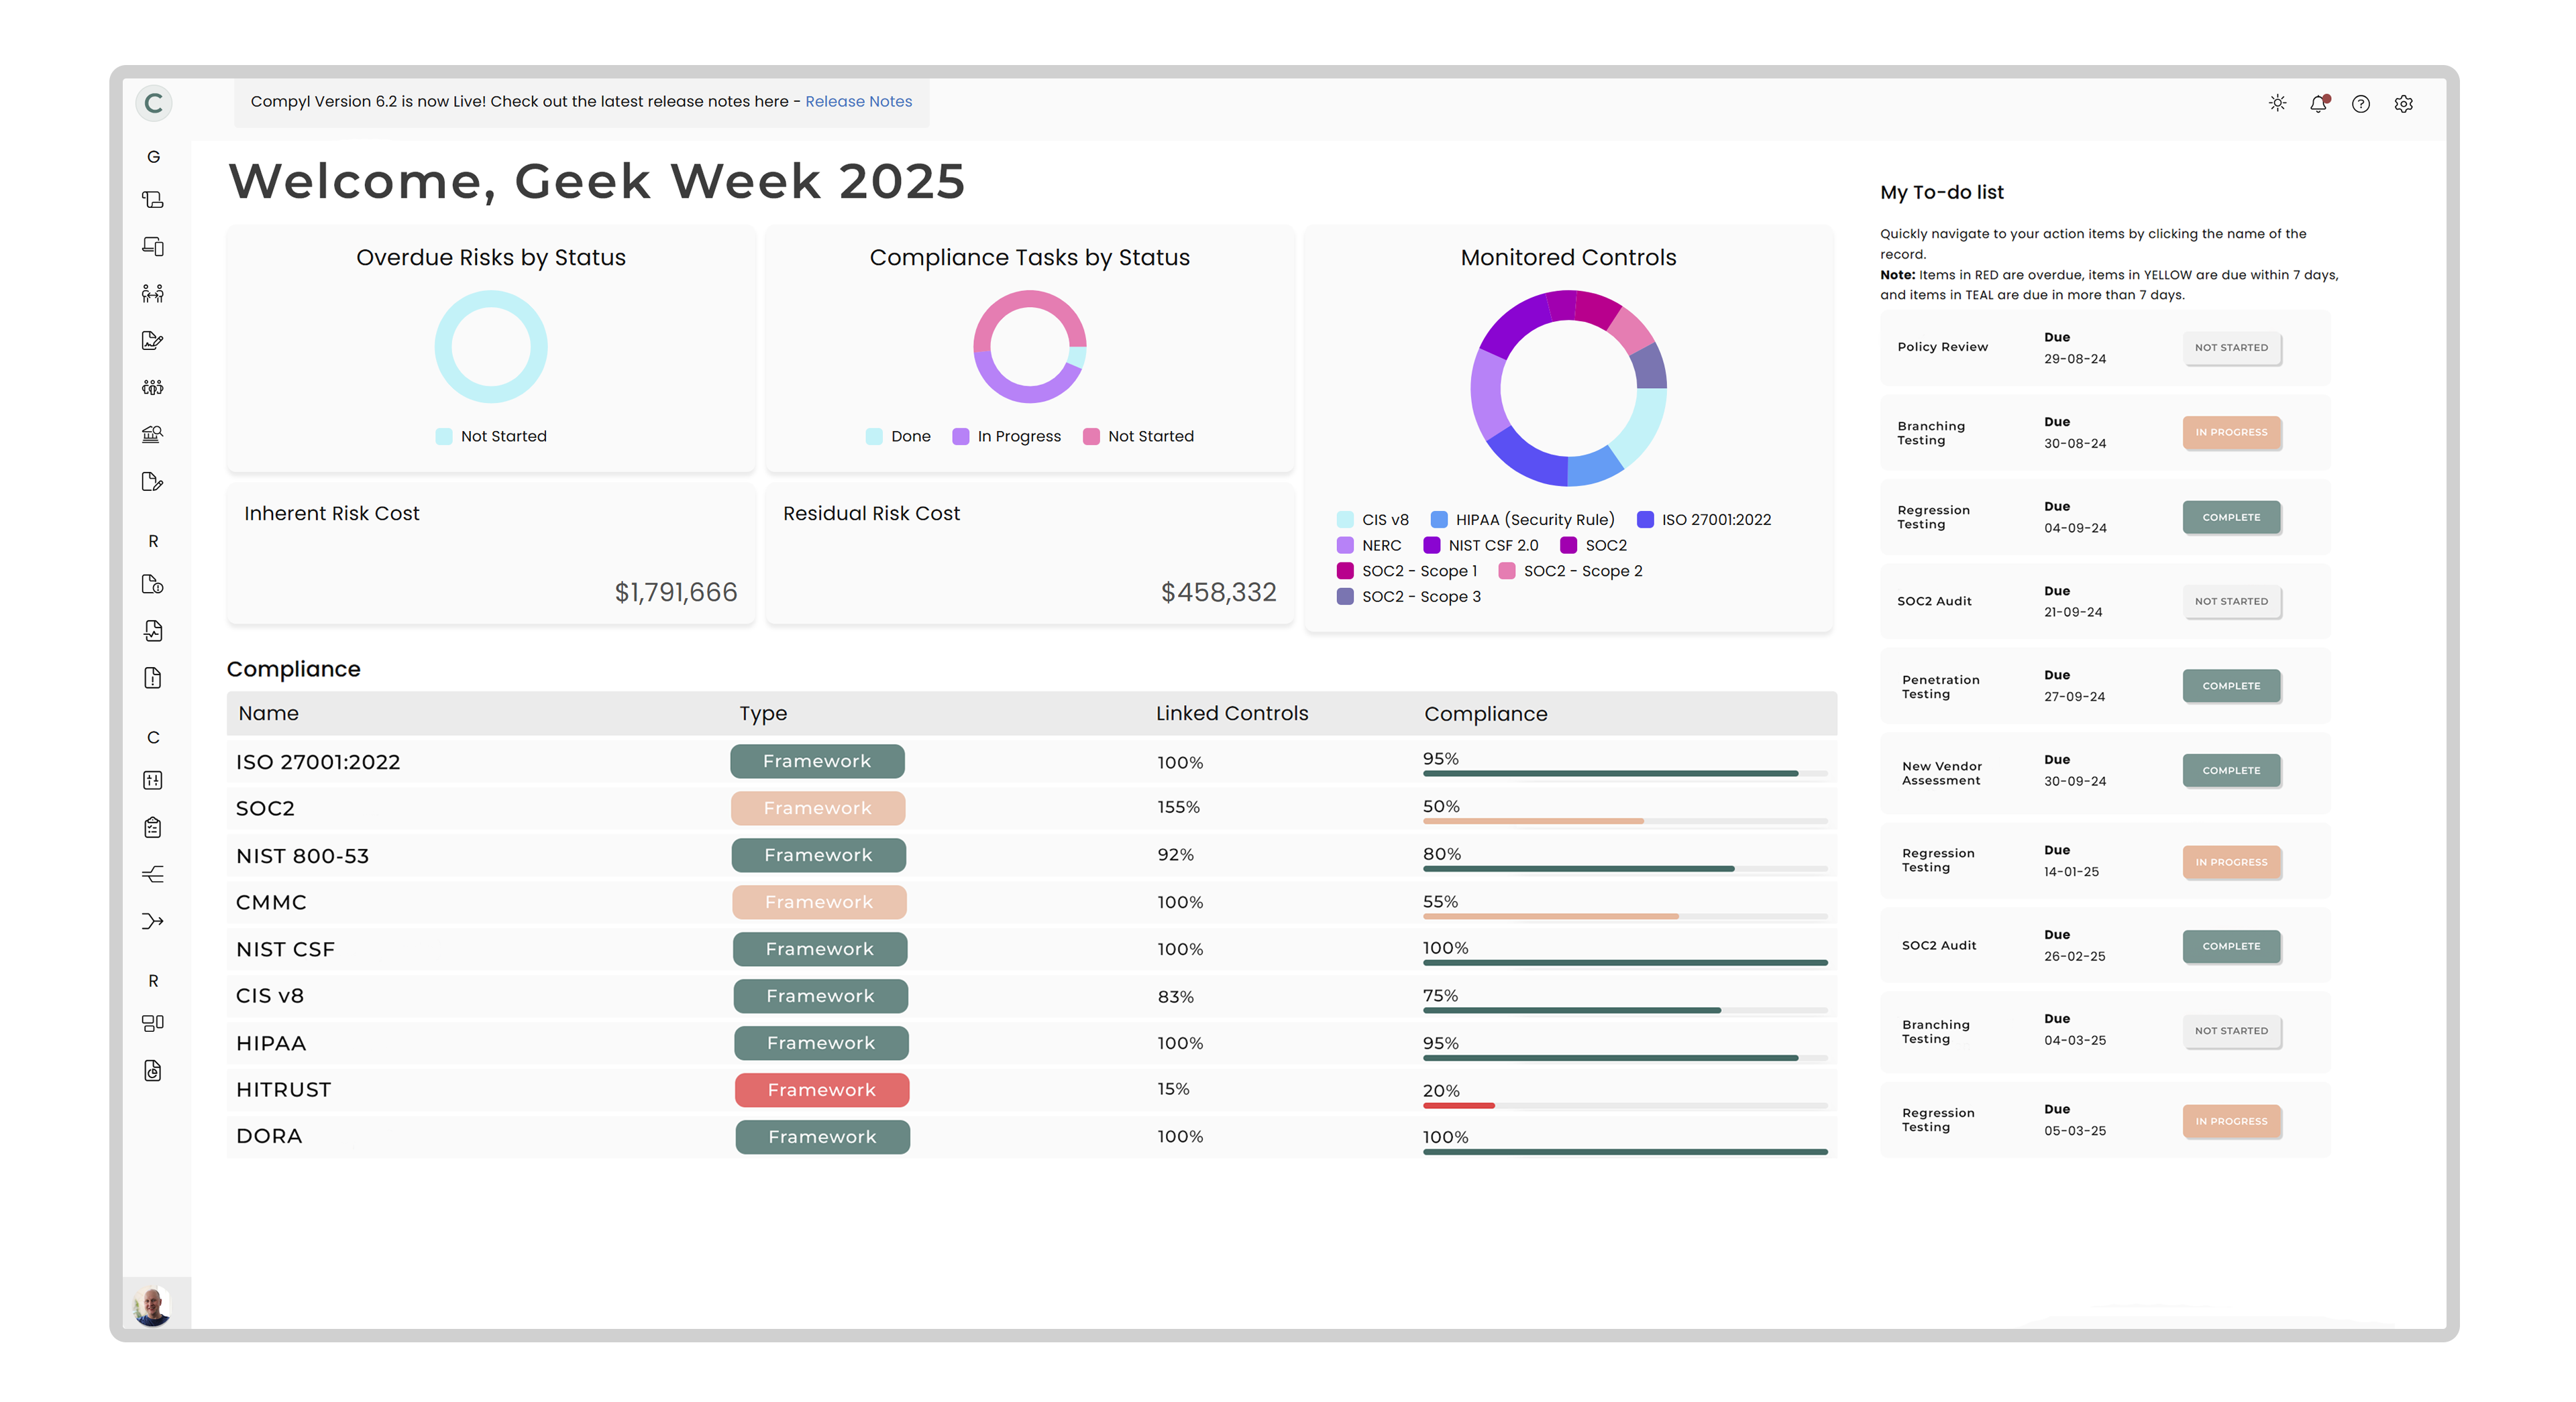The width and height of the screenshot is (2576, 1402).
Task: Toggle the Not Started legend in Compliance Tasks
Action: click(x=1139, y=436)
